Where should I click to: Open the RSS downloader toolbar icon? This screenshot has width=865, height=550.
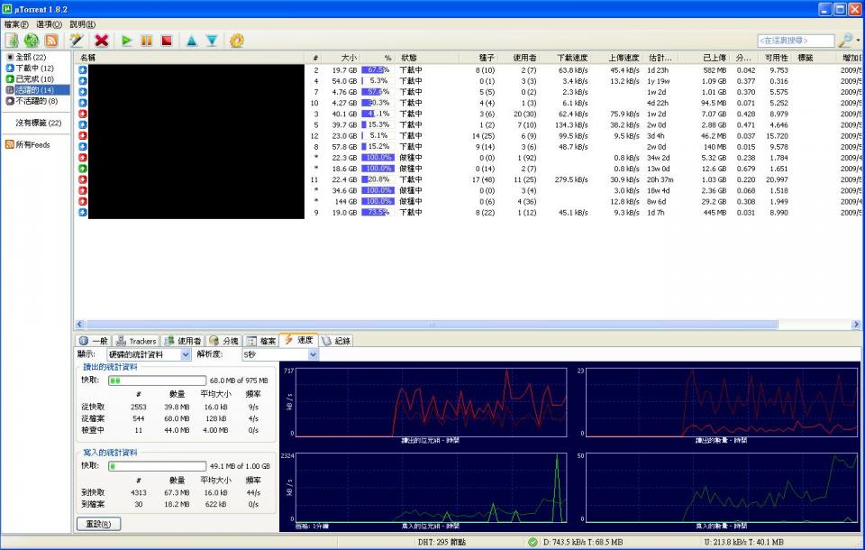click(x=51, y=41)
